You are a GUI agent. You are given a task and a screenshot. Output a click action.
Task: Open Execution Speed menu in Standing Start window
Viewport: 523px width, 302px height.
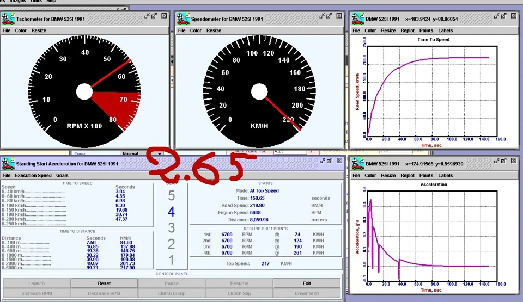33,175
